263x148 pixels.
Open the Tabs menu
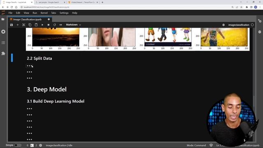(x=53, y=13)
